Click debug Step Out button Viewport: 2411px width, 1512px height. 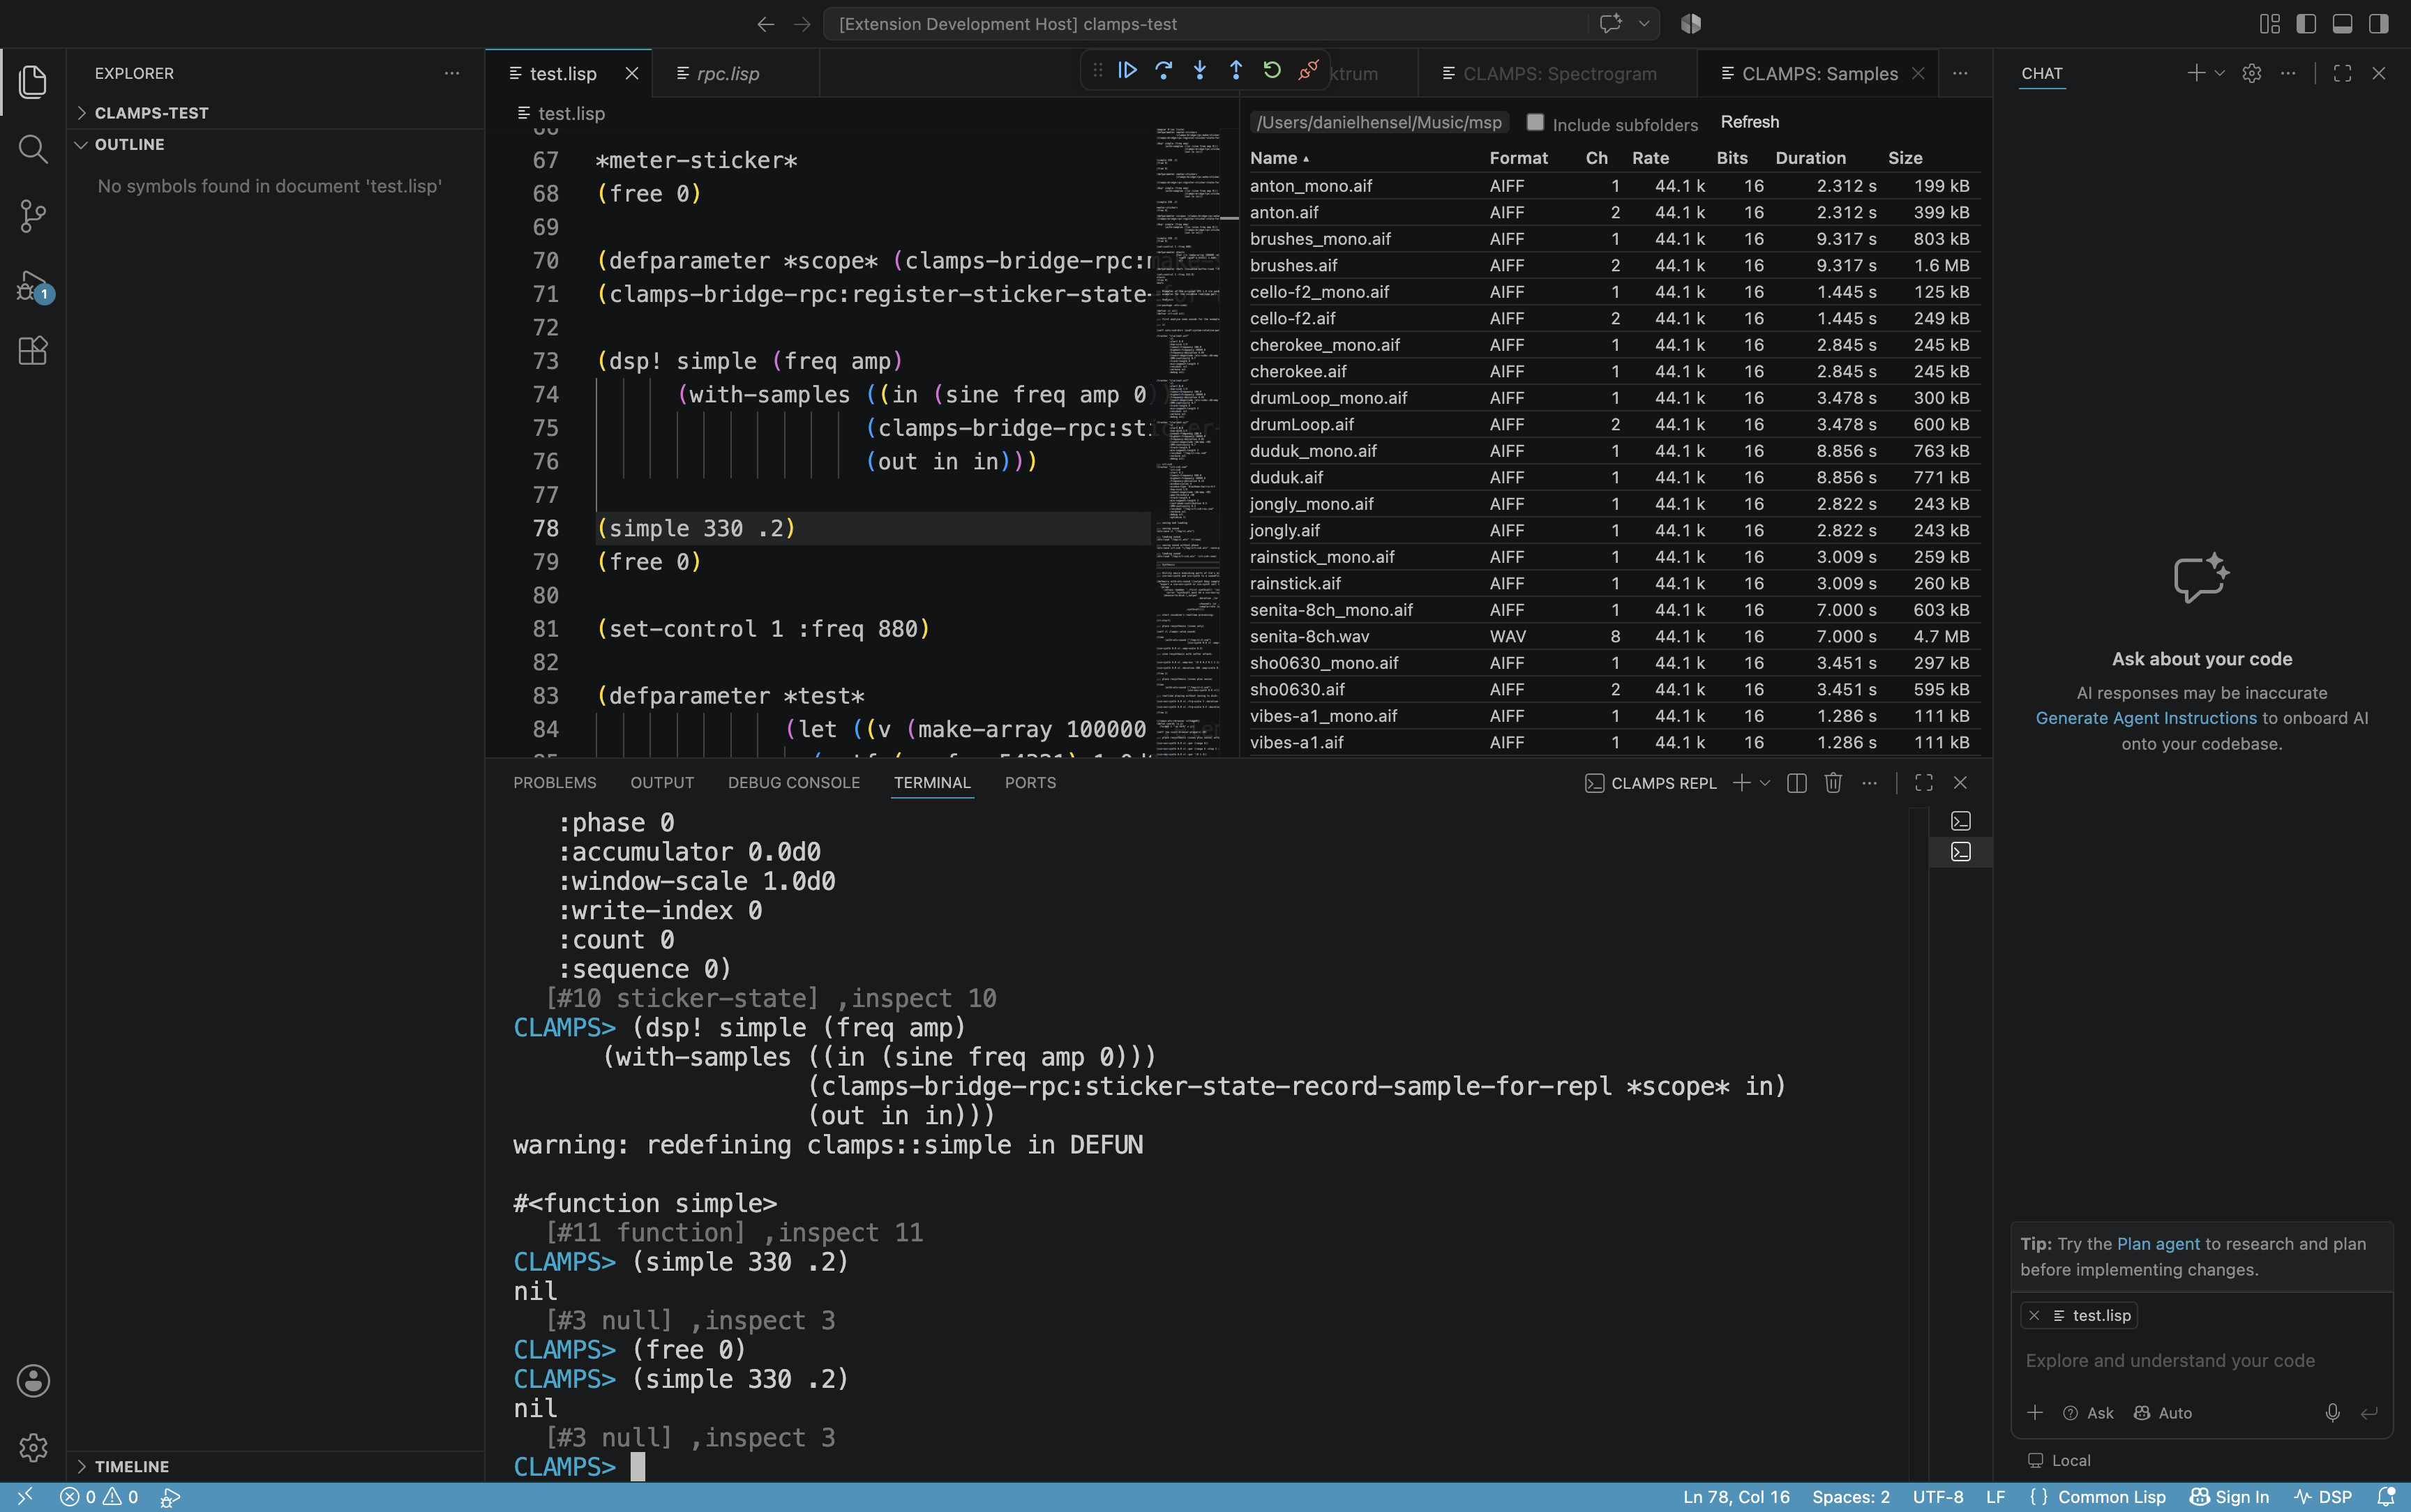pyautogui.click(x=1236, y=70)
